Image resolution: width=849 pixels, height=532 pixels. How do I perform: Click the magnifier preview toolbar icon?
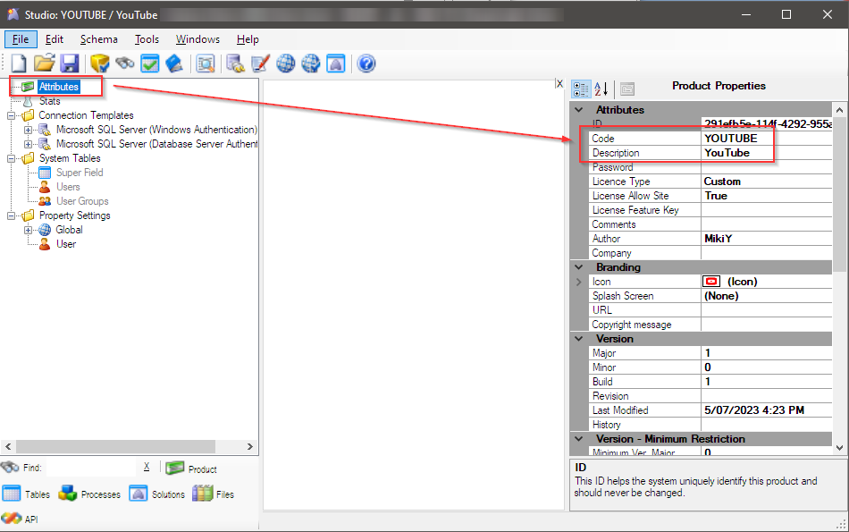(x=206, y=63)
